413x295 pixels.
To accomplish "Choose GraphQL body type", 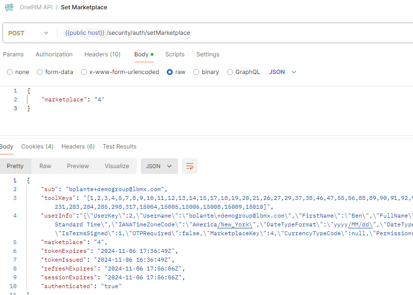I will pos(230,72).
